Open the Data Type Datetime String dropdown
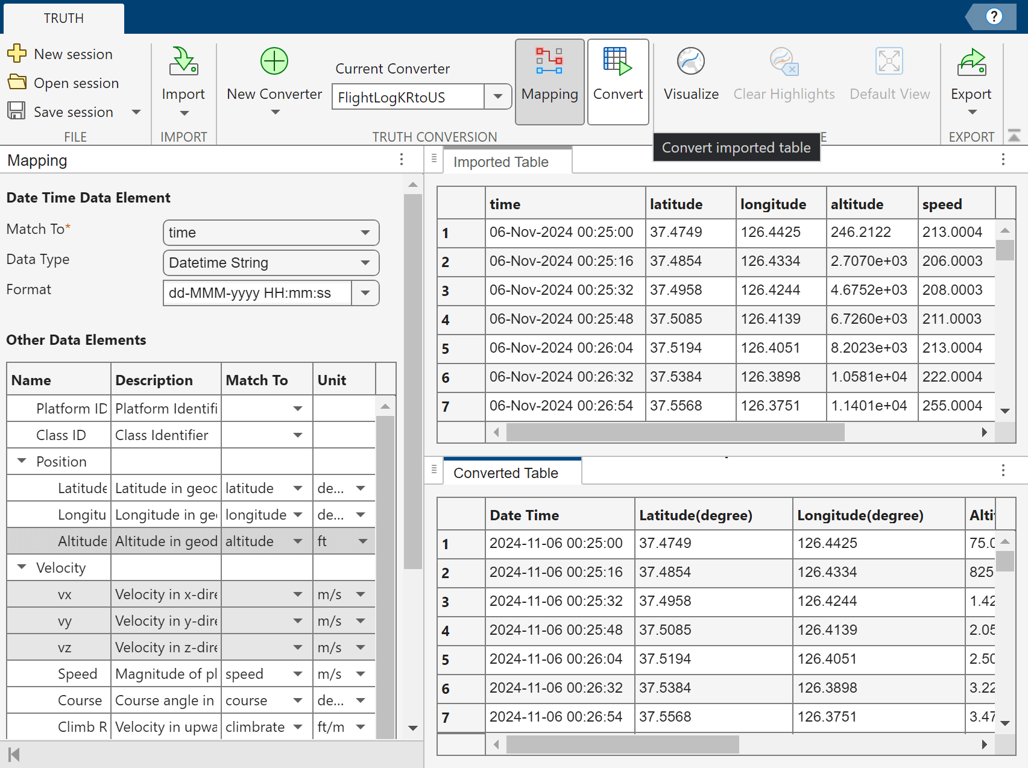The width and height of the screenshot is (1028, 768). tap(271, 263)
